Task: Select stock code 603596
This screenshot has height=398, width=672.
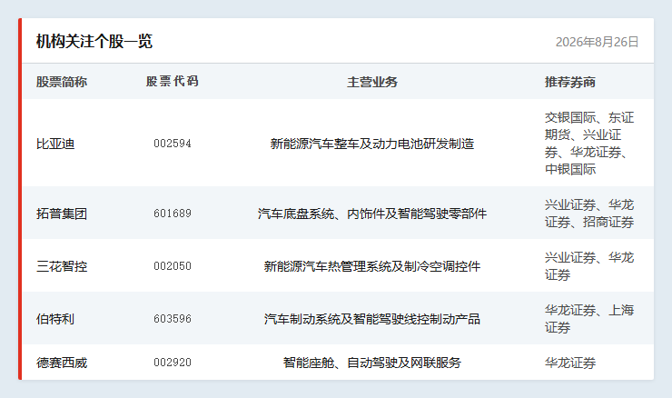Action: (173, 319)
